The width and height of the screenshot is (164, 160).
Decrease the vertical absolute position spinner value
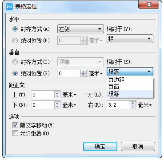coord(84,75)
